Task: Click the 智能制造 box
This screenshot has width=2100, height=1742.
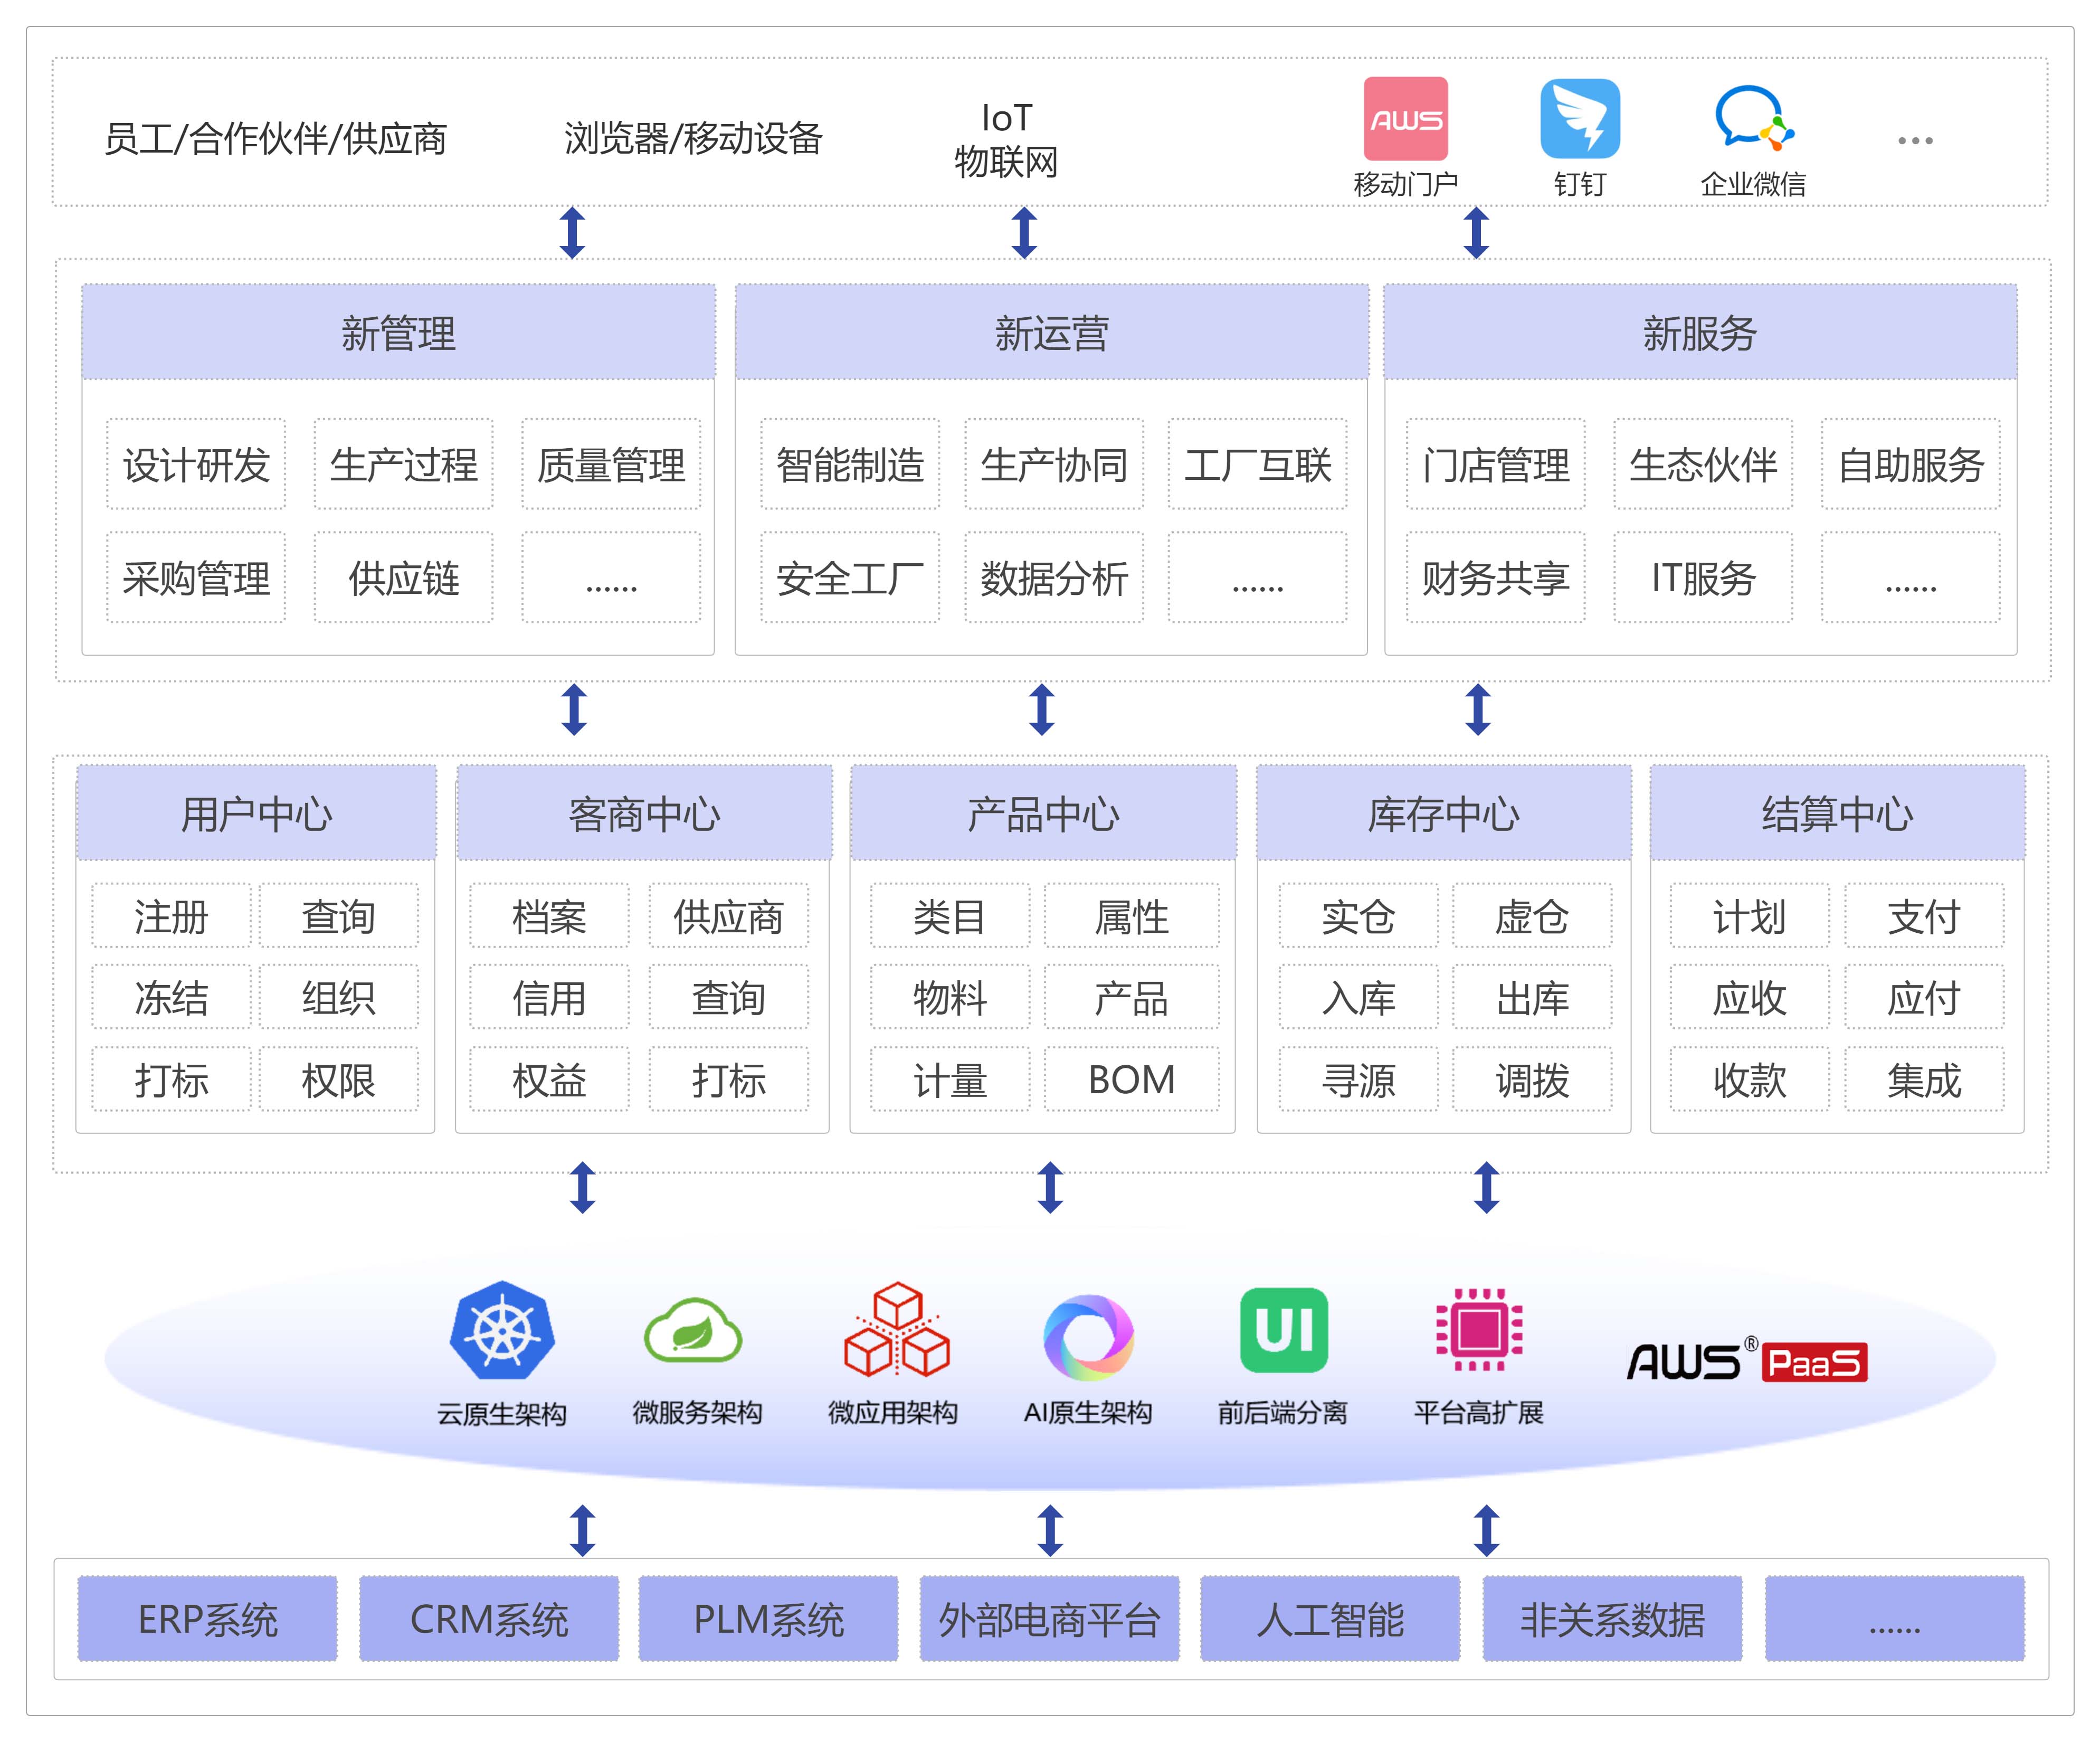Action: tap(850, 465)
